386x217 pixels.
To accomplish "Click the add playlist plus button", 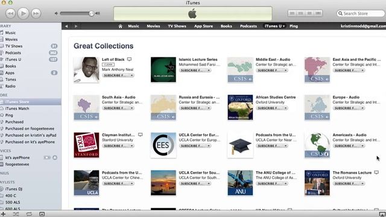I will coord(3,214).
